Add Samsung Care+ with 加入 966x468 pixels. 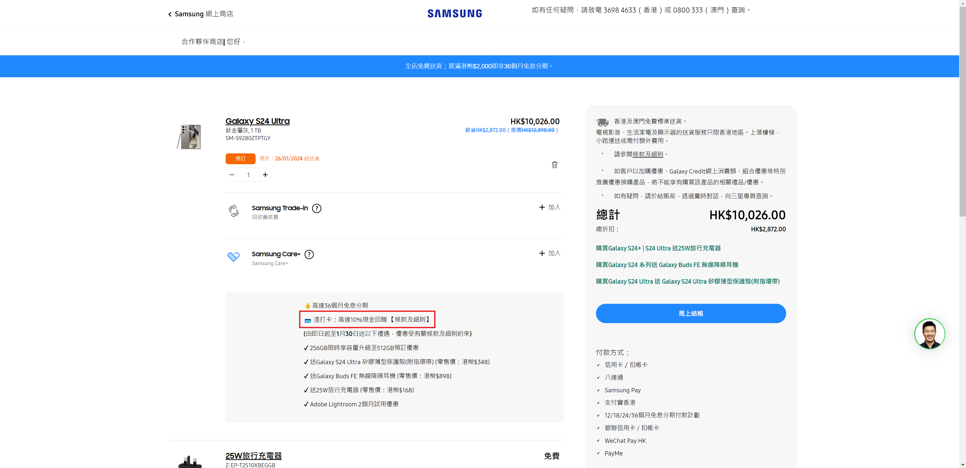(550, 253)
